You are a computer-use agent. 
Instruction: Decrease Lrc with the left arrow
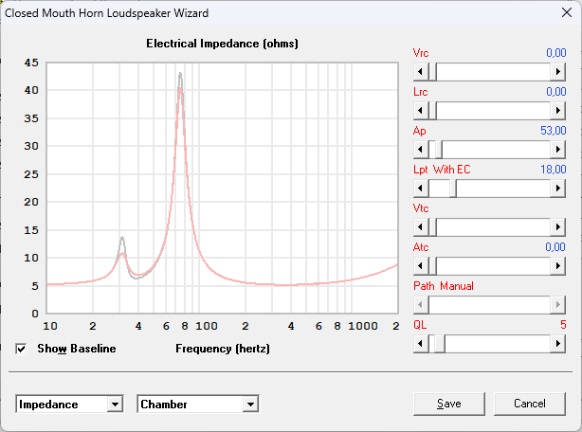point(421,111)
